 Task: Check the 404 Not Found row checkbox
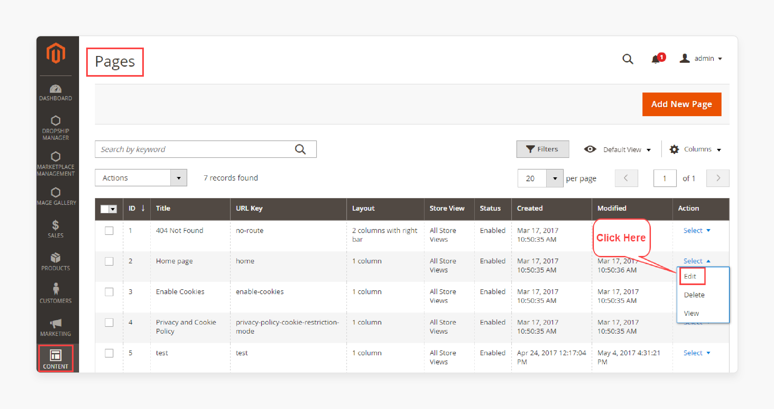point(109,231)
